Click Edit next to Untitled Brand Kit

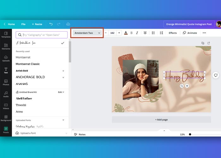click(61, 92)
